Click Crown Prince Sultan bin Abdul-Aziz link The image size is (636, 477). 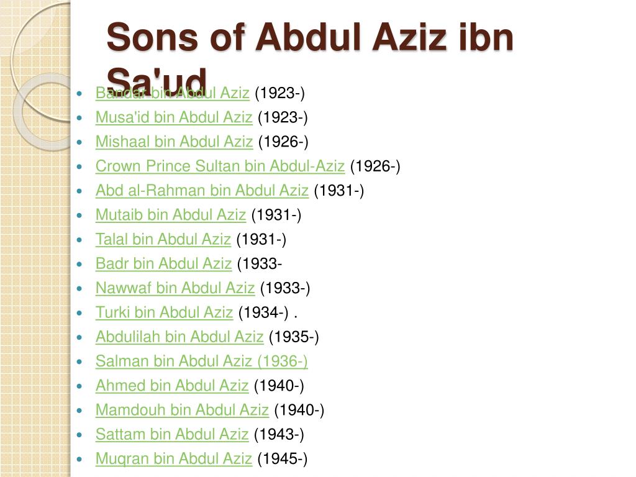(220, 166)
